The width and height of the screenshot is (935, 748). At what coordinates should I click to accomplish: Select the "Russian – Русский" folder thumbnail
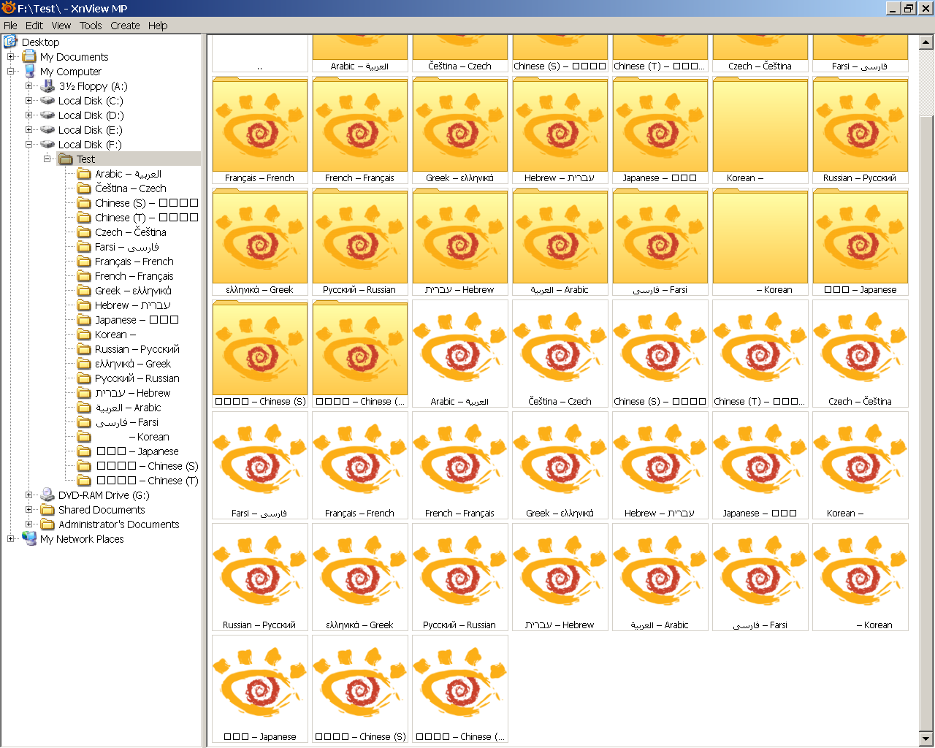pyautogui.click(x=860, y=130)
